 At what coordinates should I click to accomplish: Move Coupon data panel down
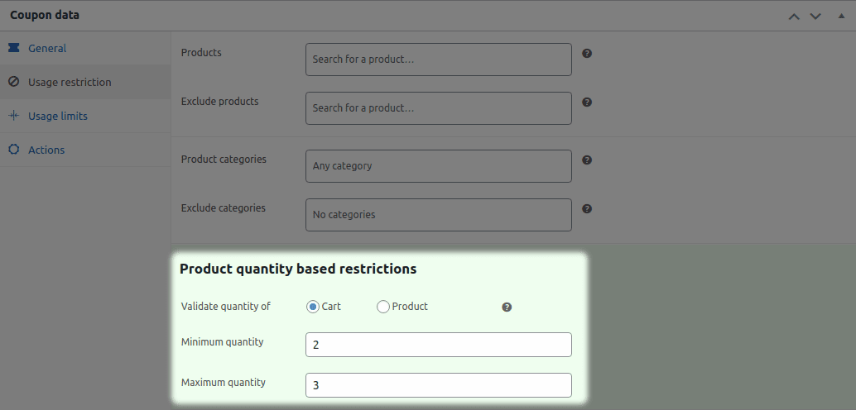(x=815, y=16)
